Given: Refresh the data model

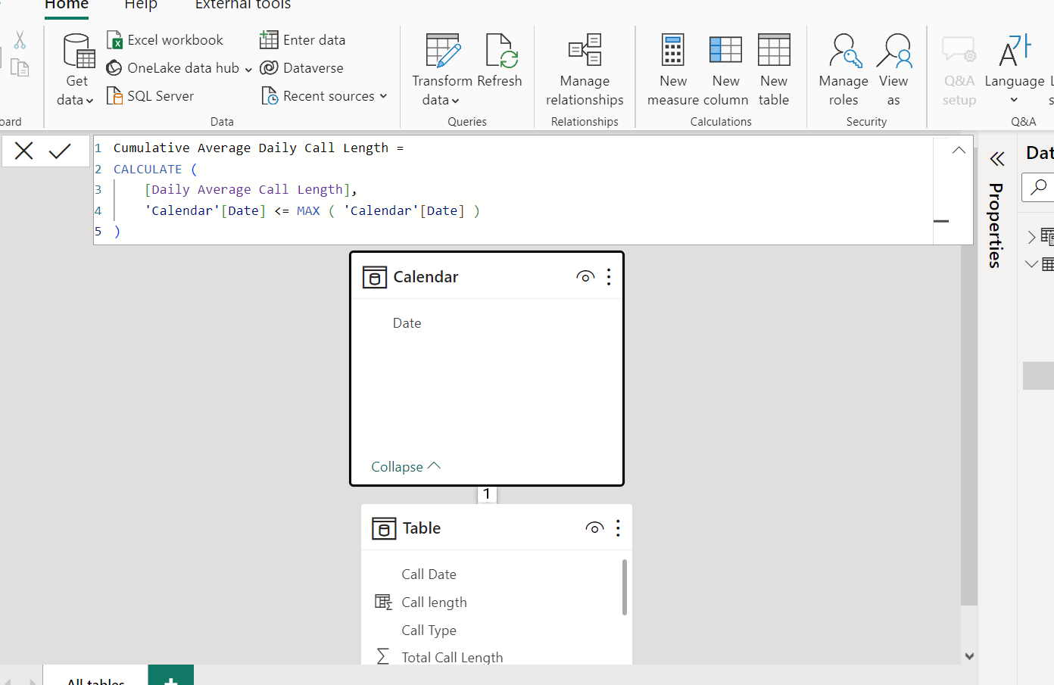Looking at the screenshot, I should tap(500, 61).
